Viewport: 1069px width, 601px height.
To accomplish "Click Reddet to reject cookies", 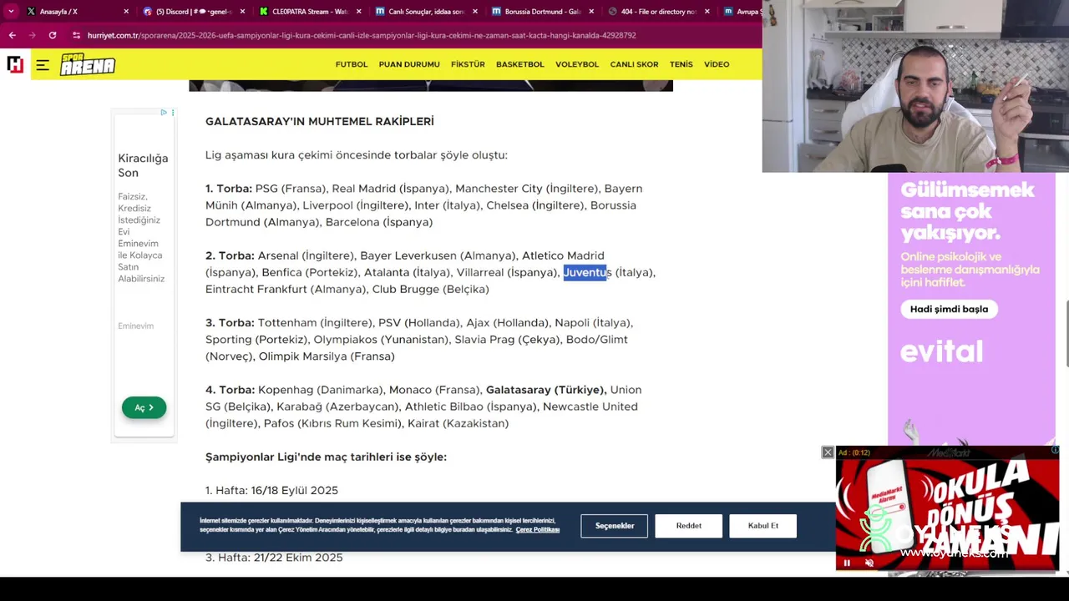I will coord(689,526).
